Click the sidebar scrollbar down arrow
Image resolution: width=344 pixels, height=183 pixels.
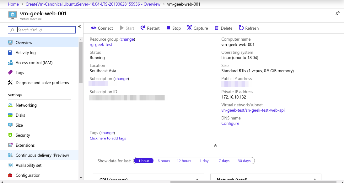tap(81, 178)
